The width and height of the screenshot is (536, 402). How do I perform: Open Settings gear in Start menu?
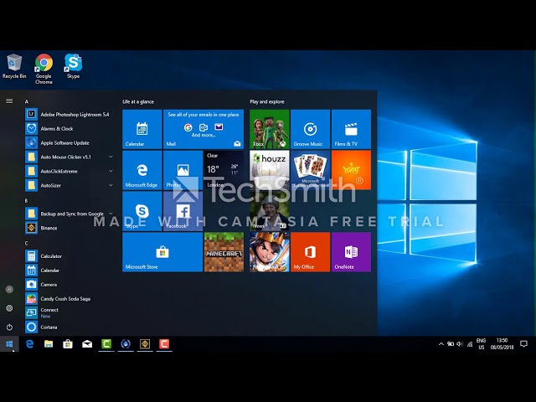coord(9,308)
